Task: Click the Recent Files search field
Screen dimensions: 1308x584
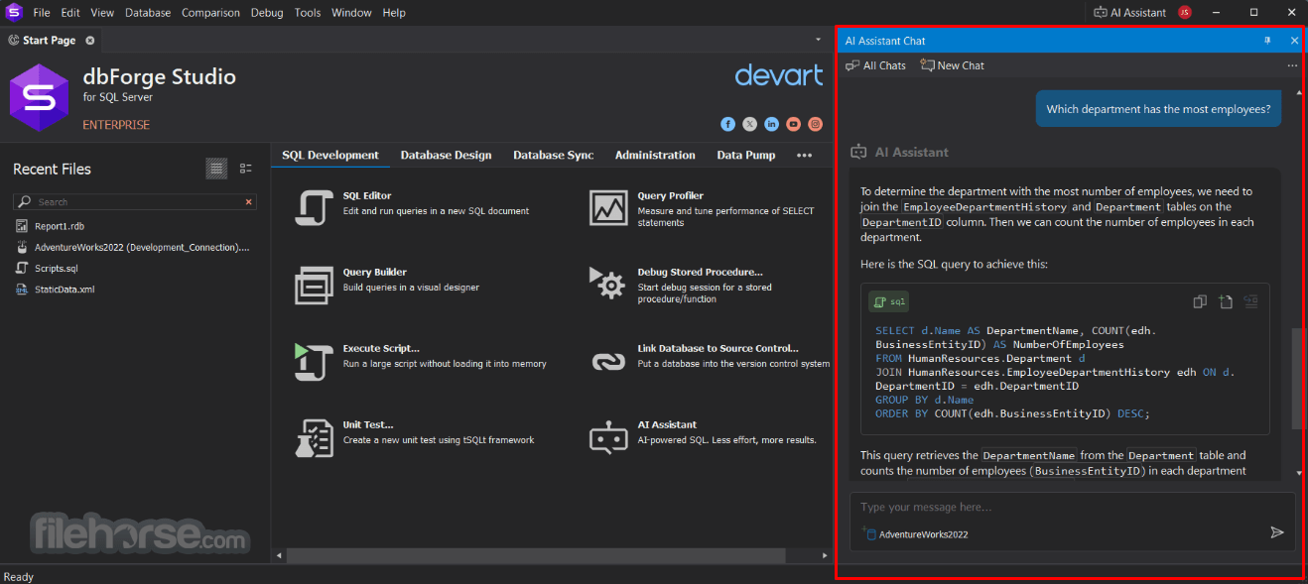Action: (135, 201)
